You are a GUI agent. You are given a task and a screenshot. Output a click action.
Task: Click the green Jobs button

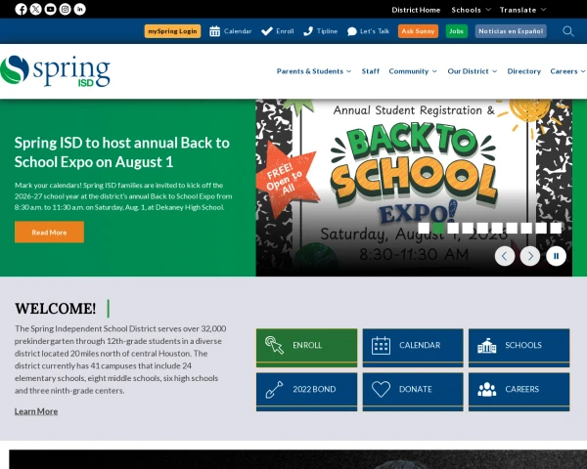click(x=456, y=31)
